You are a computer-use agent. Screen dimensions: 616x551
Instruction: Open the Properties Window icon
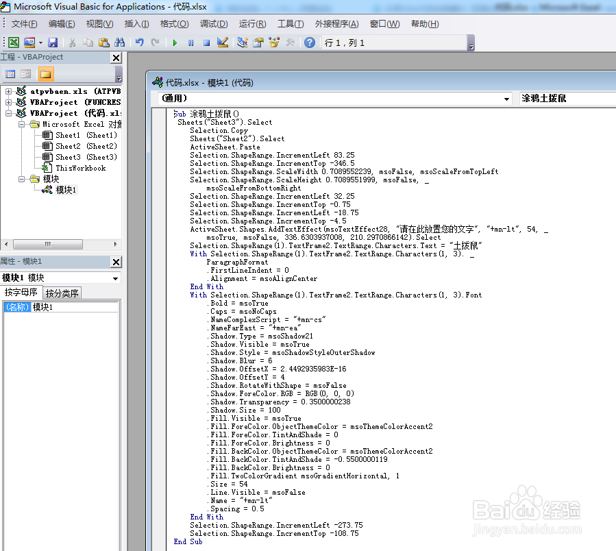pos(258,42)
